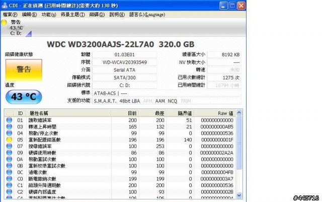This screenshot has height=202, width=322.
Task: Open the 編輯(E) menu
Action: click(29, 15)
